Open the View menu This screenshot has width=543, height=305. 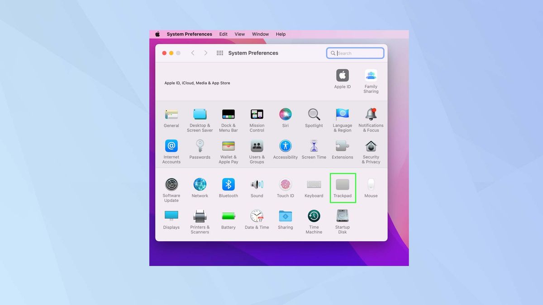point(239,34)
